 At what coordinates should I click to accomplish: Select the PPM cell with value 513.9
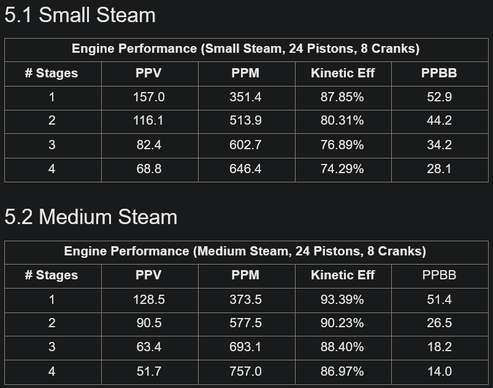coord(245,121)
